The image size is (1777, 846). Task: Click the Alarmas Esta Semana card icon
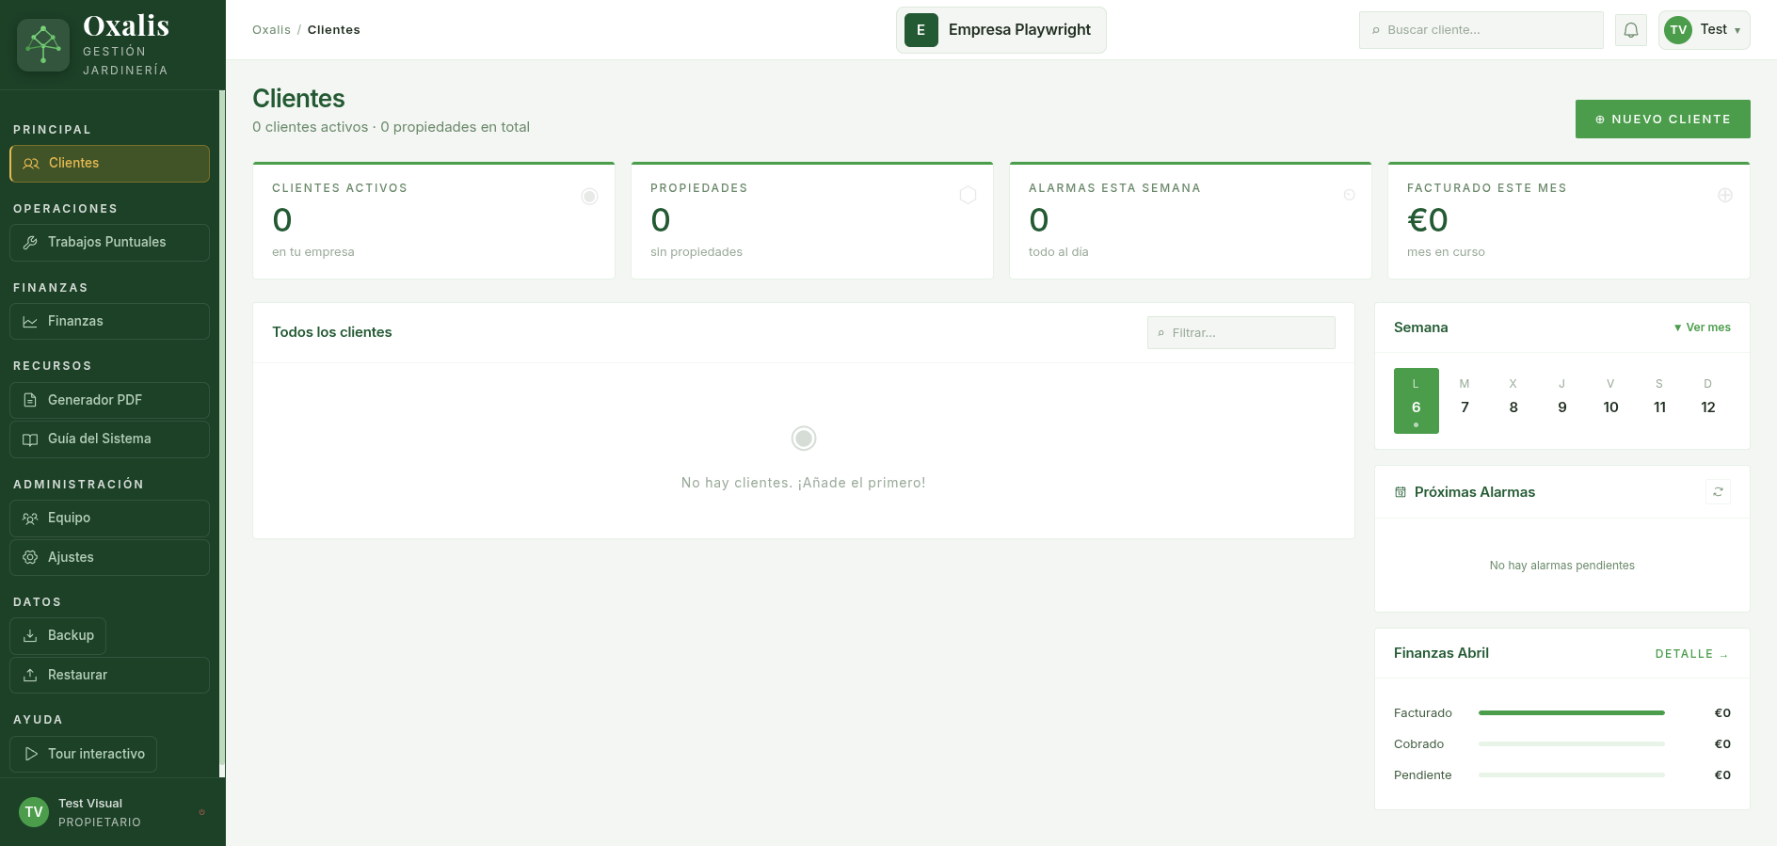pos(1349,195)
